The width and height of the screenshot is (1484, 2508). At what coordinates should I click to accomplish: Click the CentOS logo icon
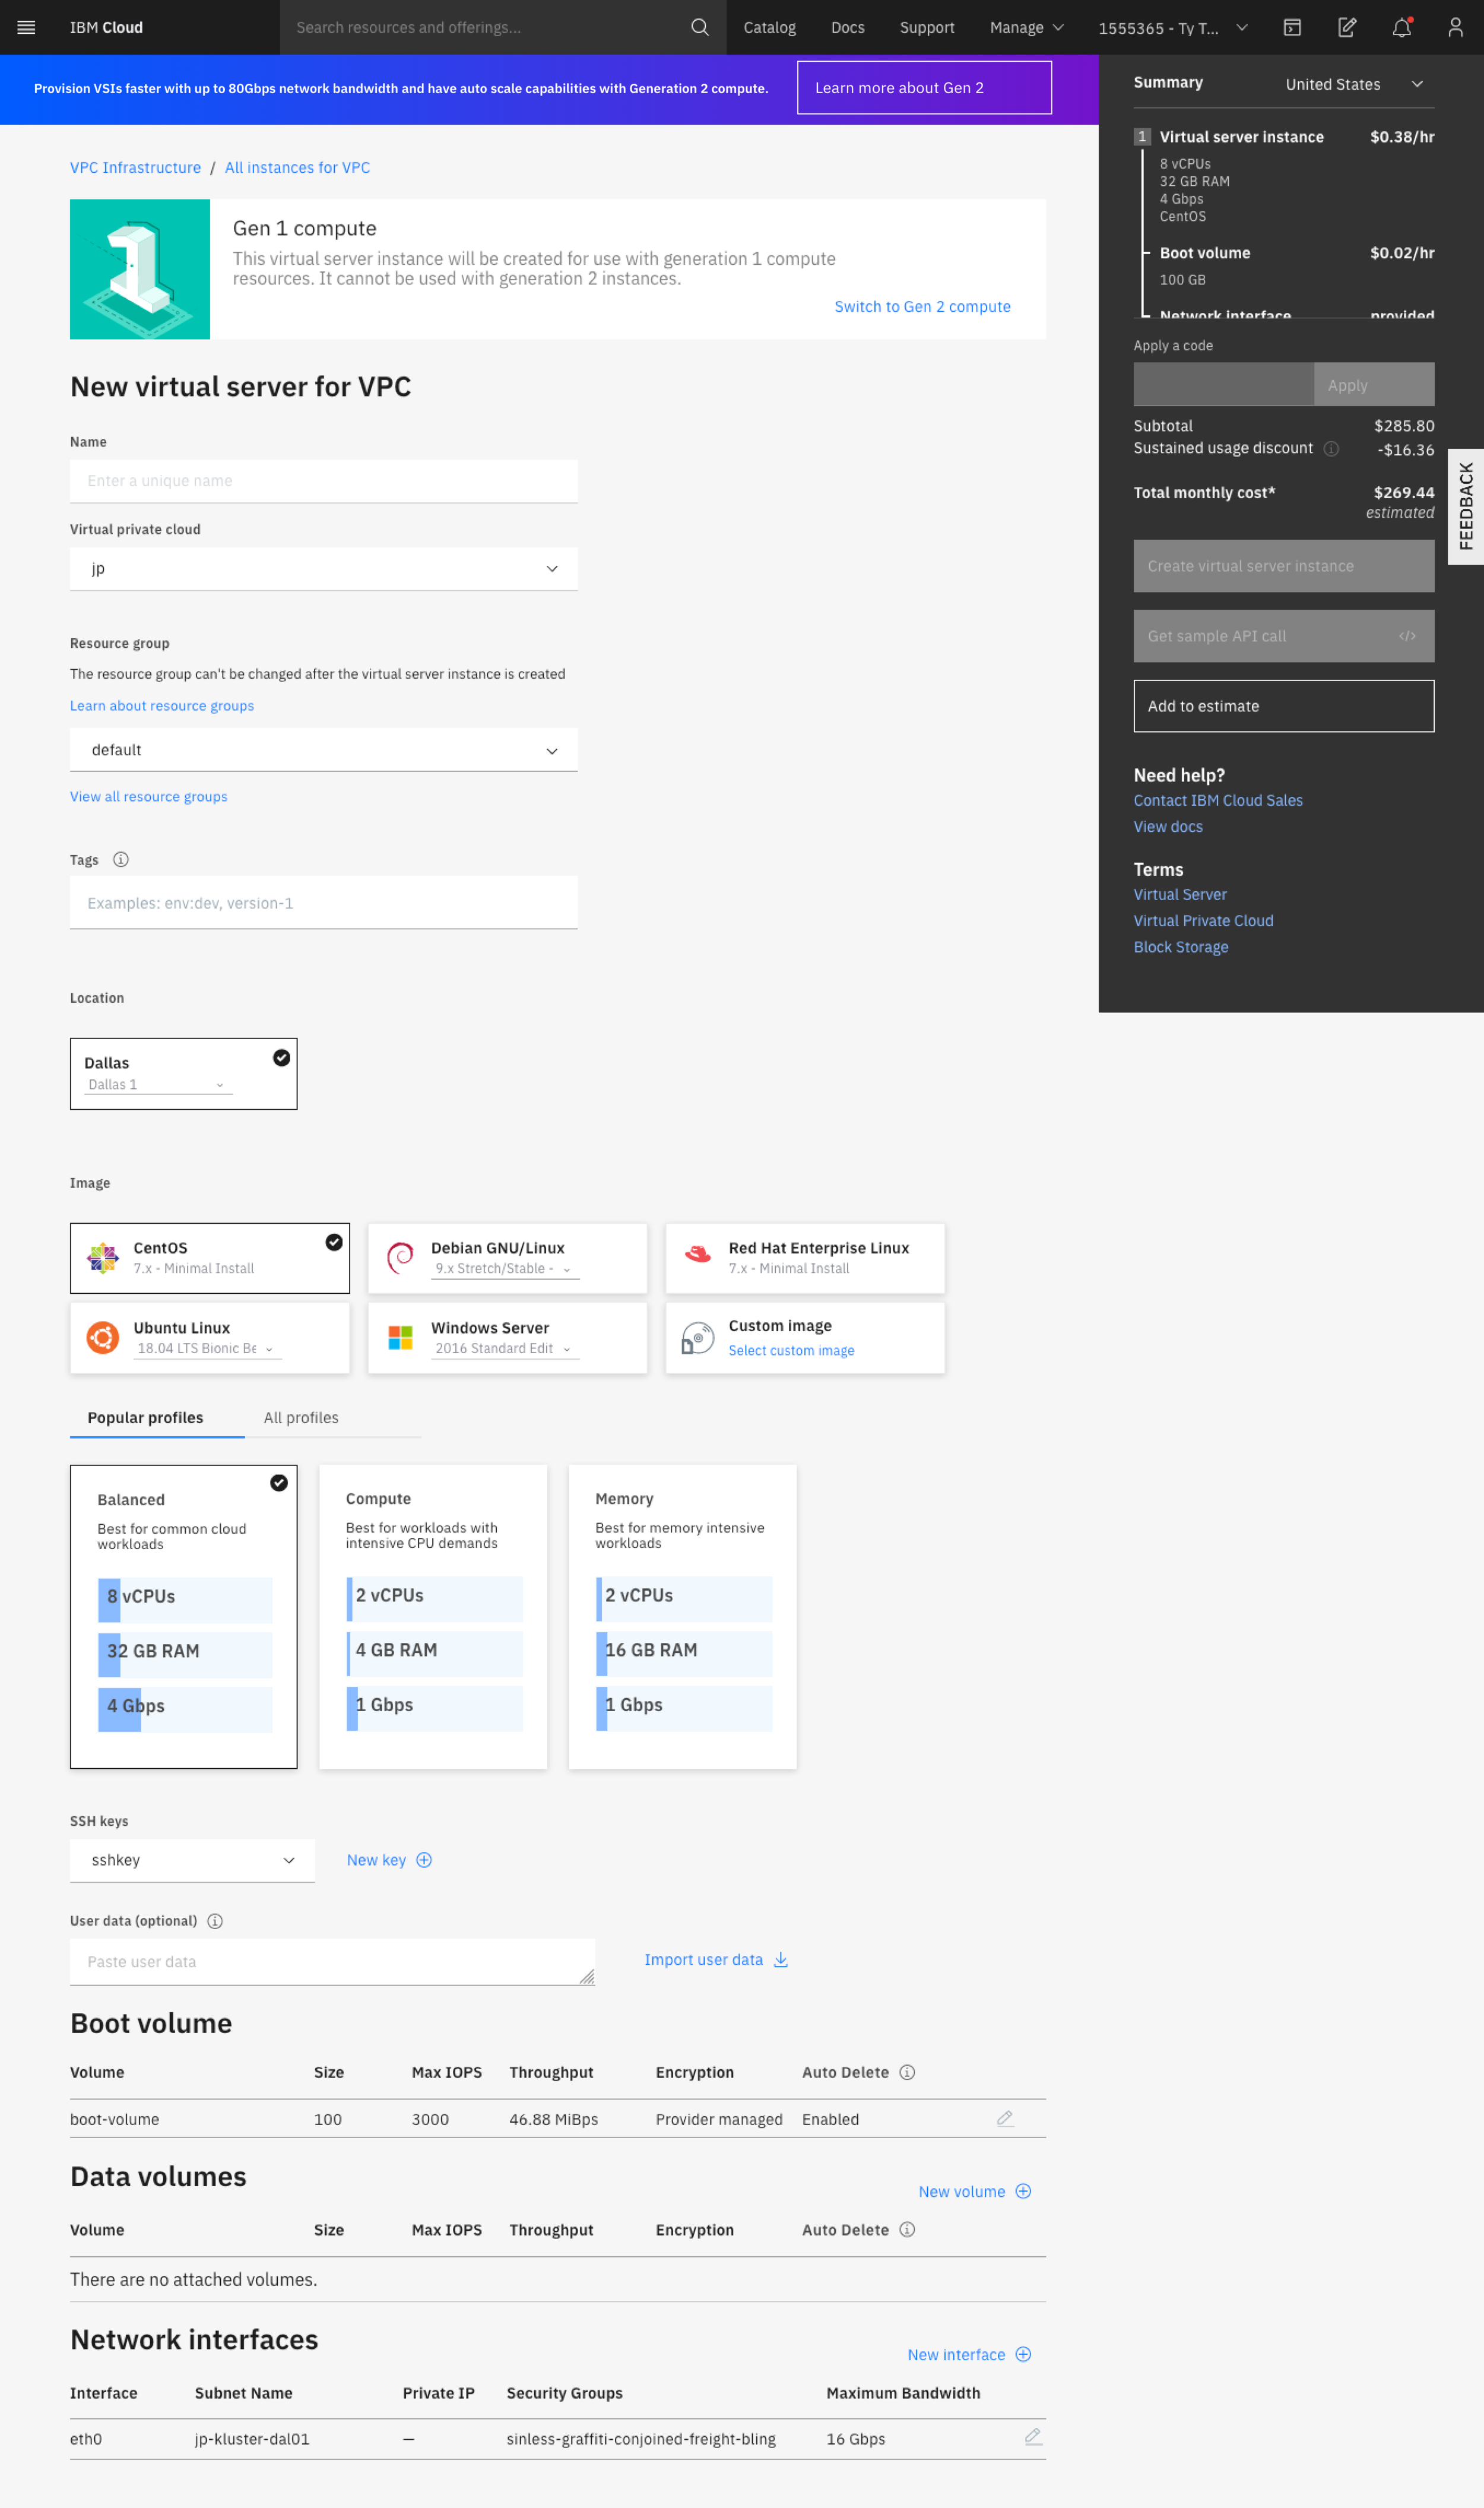103,1258
